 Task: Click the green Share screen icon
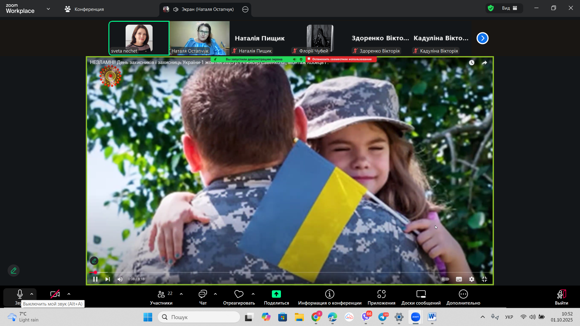click(x=276, y=294)
